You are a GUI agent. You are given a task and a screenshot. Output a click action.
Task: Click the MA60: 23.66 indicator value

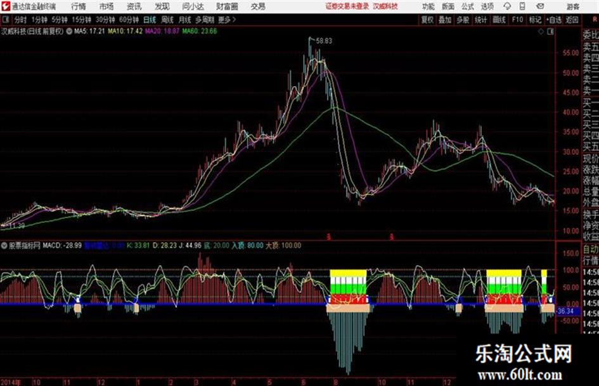(x=200, y=31)
